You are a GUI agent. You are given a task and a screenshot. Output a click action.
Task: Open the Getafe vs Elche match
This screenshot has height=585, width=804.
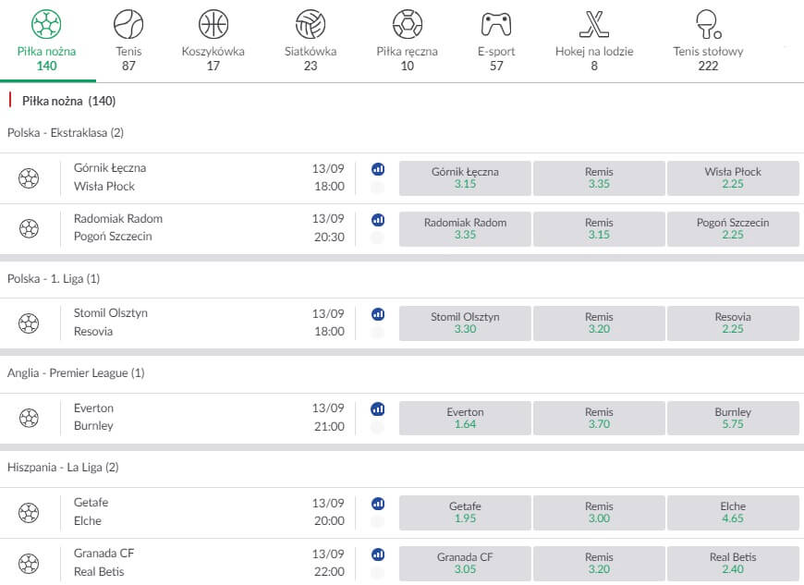coord(91,511)
